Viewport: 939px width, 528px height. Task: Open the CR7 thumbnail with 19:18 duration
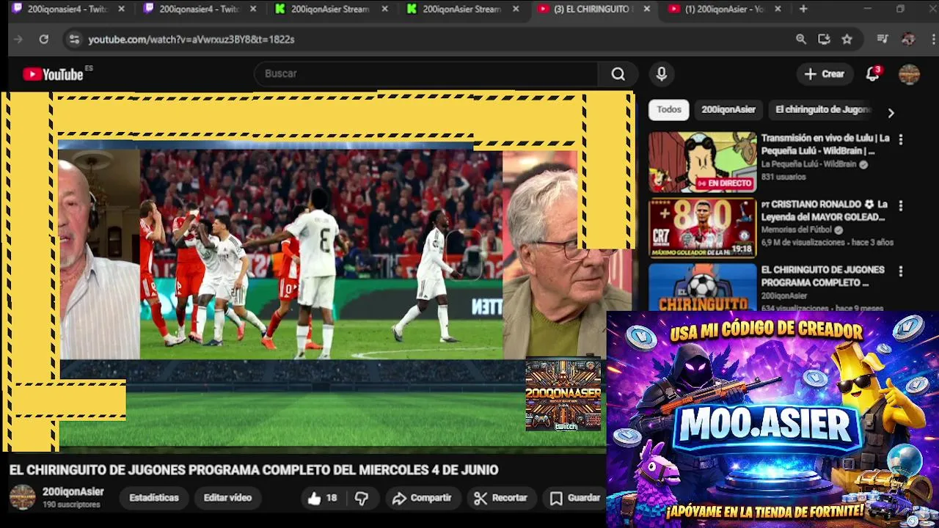(702, 228)
